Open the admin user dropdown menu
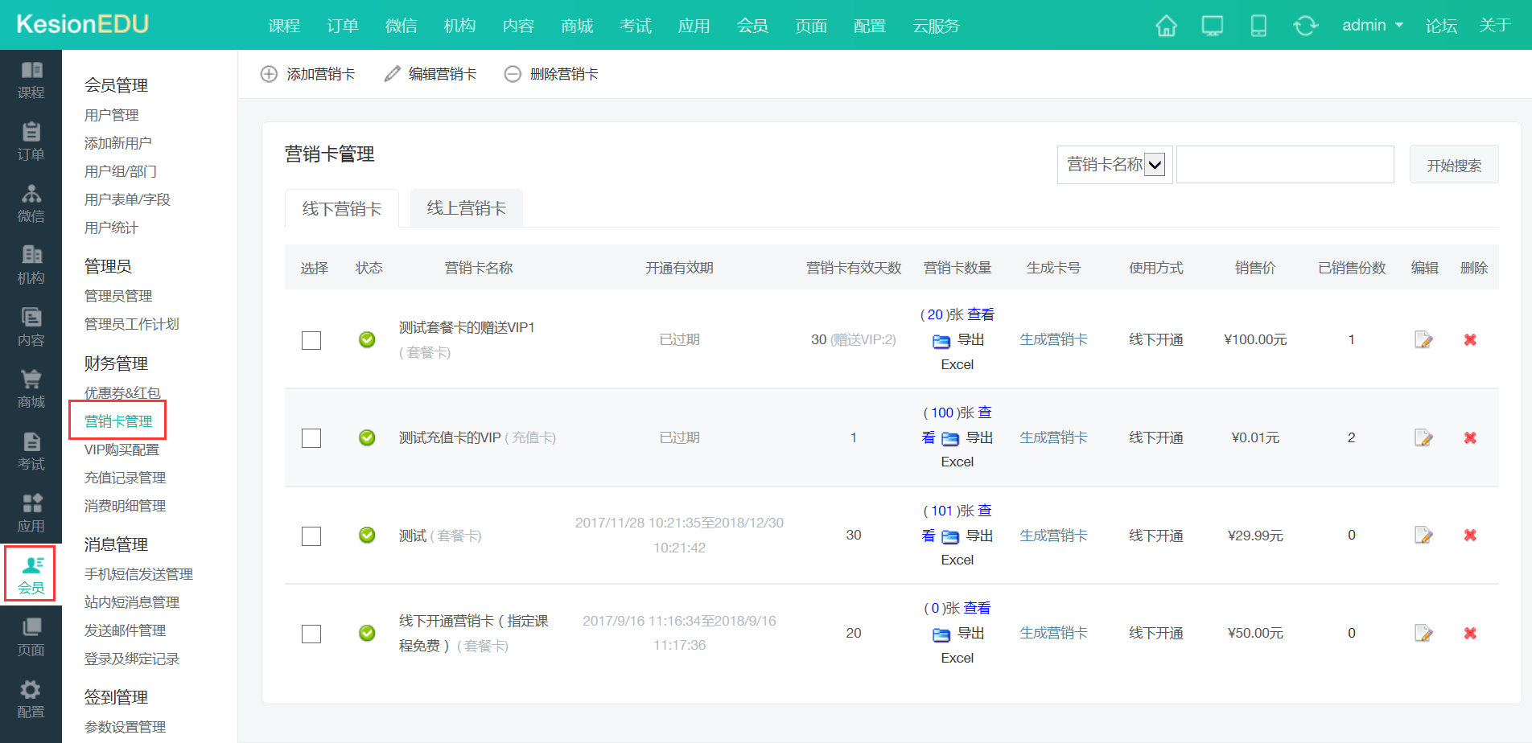This screenshot has width=1532, height=743. pos(1372,26)
